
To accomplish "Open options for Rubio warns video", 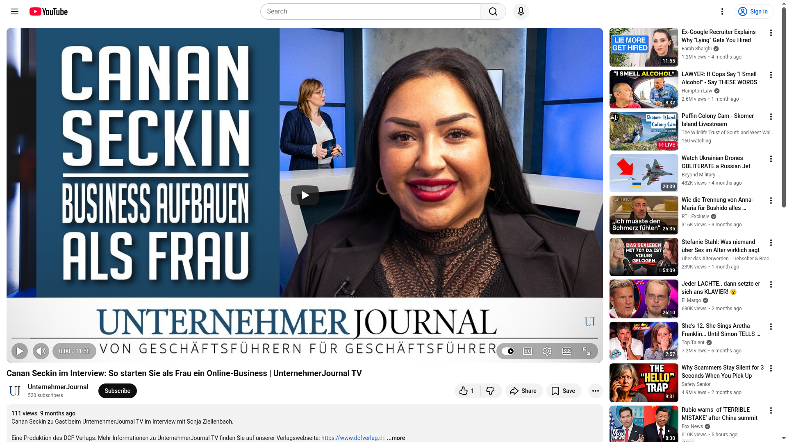I will coord(771,410).
